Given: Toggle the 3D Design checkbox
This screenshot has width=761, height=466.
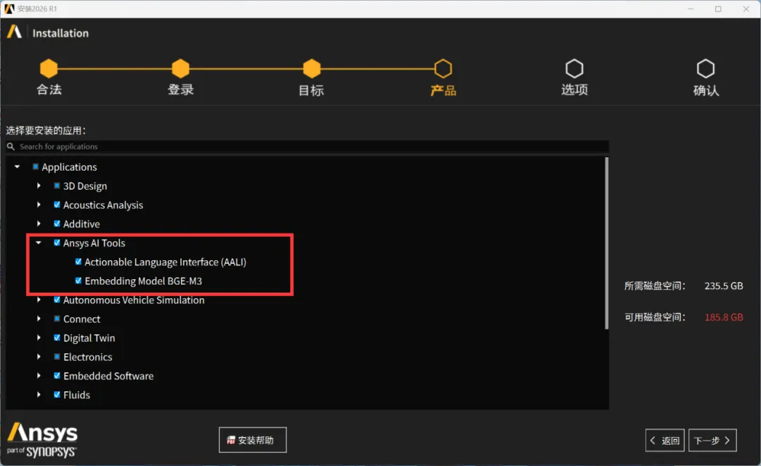Looking at the screenshot, I should [x=57, y=185].
